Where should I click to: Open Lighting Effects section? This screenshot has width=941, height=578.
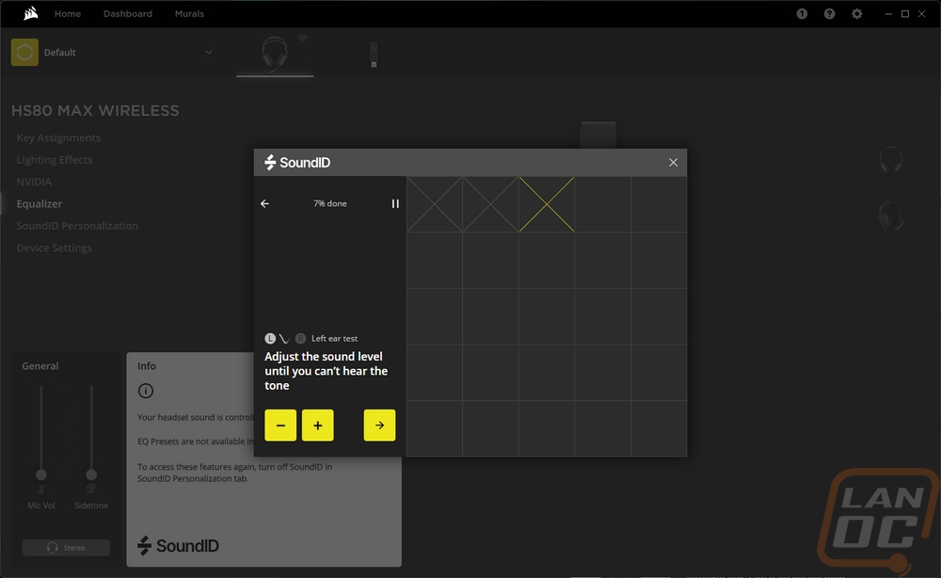54,160
